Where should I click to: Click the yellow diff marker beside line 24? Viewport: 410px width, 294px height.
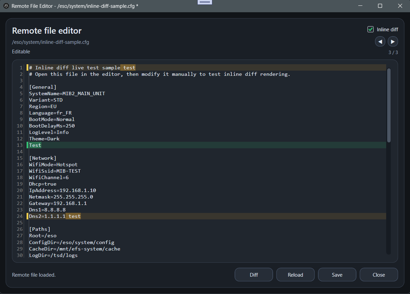click(27, 216)
